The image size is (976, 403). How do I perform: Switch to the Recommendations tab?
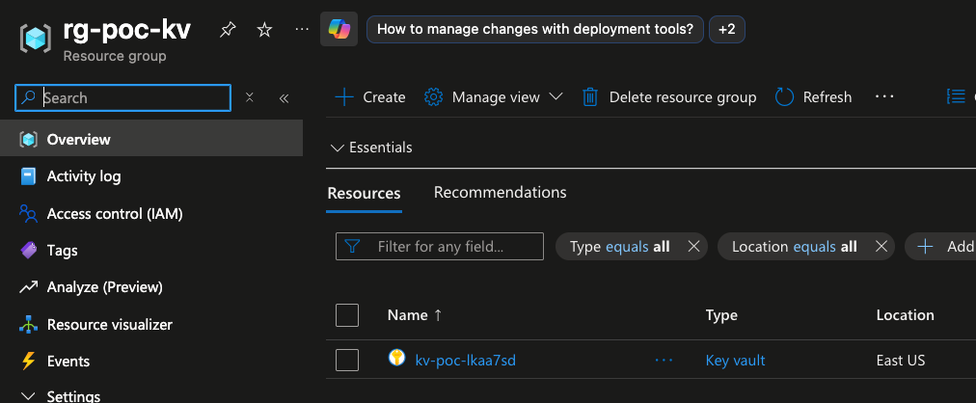tap(500, 192)
